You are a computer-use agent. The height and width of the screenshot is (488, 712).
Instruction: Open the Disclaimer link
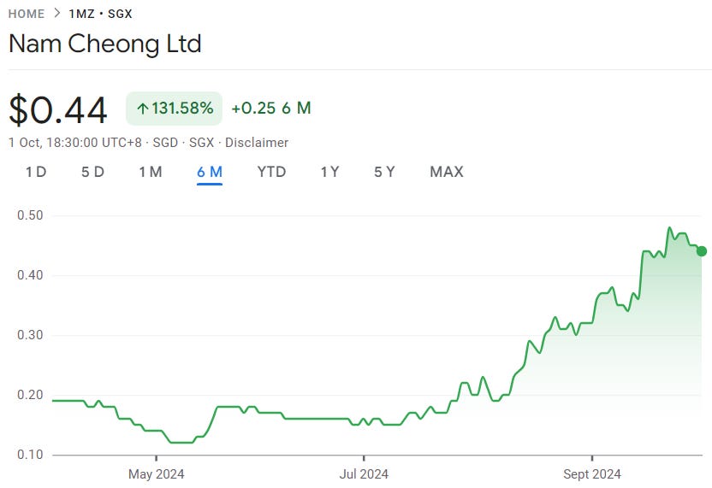[x=257, y=143]
